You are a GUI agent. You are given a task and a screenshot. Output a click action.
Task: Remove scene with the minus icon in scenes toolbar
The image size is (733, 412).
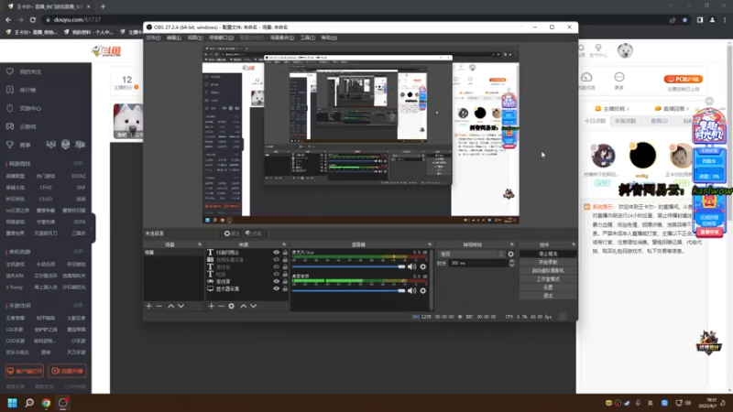point(159,306)
